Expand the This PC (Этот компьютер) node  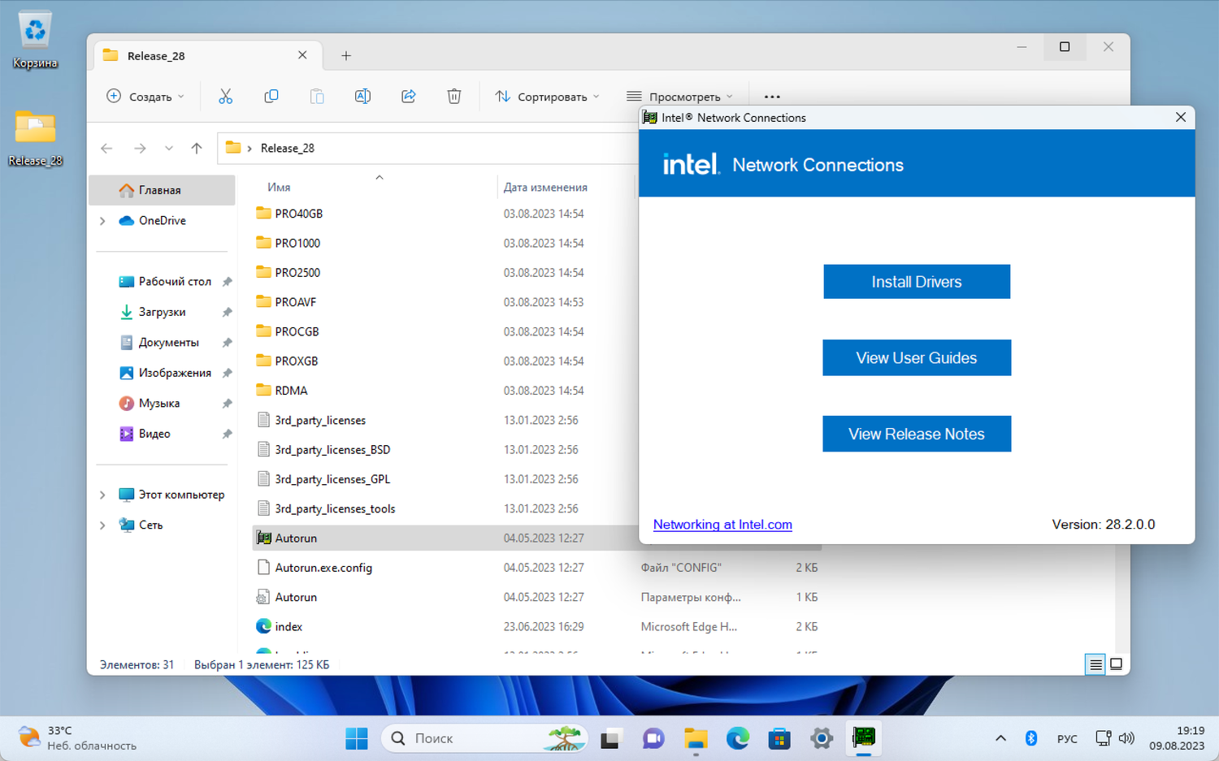click(102, 495)
